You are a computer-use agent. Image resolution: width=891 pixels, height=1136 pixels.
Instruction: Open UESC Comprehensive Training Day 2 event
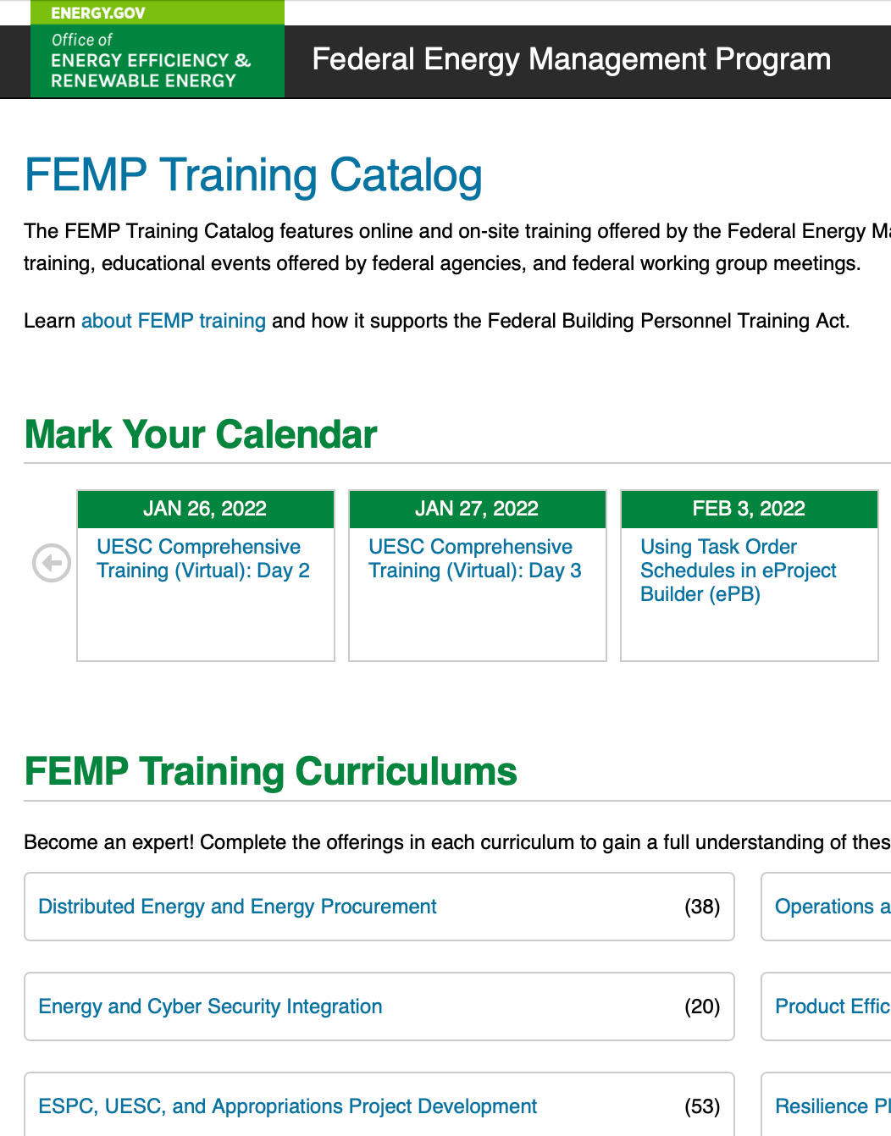(203, 559)
